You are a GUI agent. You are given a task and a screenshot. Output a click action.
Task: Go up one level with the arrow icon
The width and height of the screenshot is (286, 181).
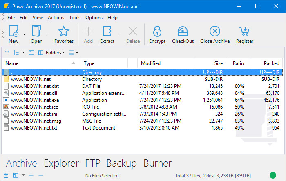coord(7,53)
